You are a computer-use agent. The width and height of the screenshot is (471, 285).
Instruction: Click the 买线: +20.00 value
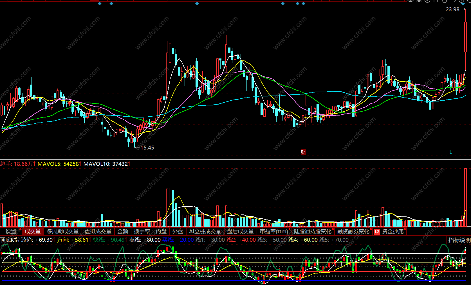[x=178, y=240]
